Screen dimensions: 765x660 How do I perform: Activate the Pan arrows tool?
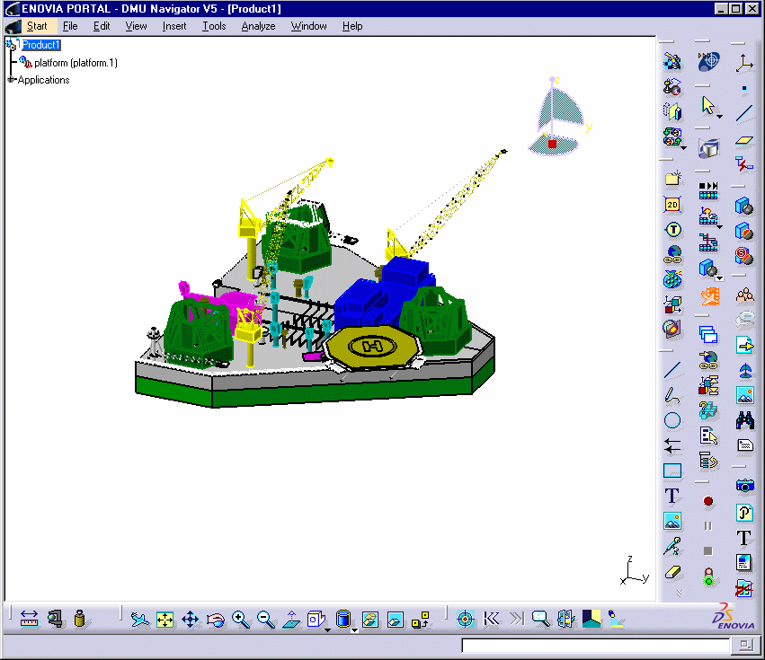[x=191, y=619]
